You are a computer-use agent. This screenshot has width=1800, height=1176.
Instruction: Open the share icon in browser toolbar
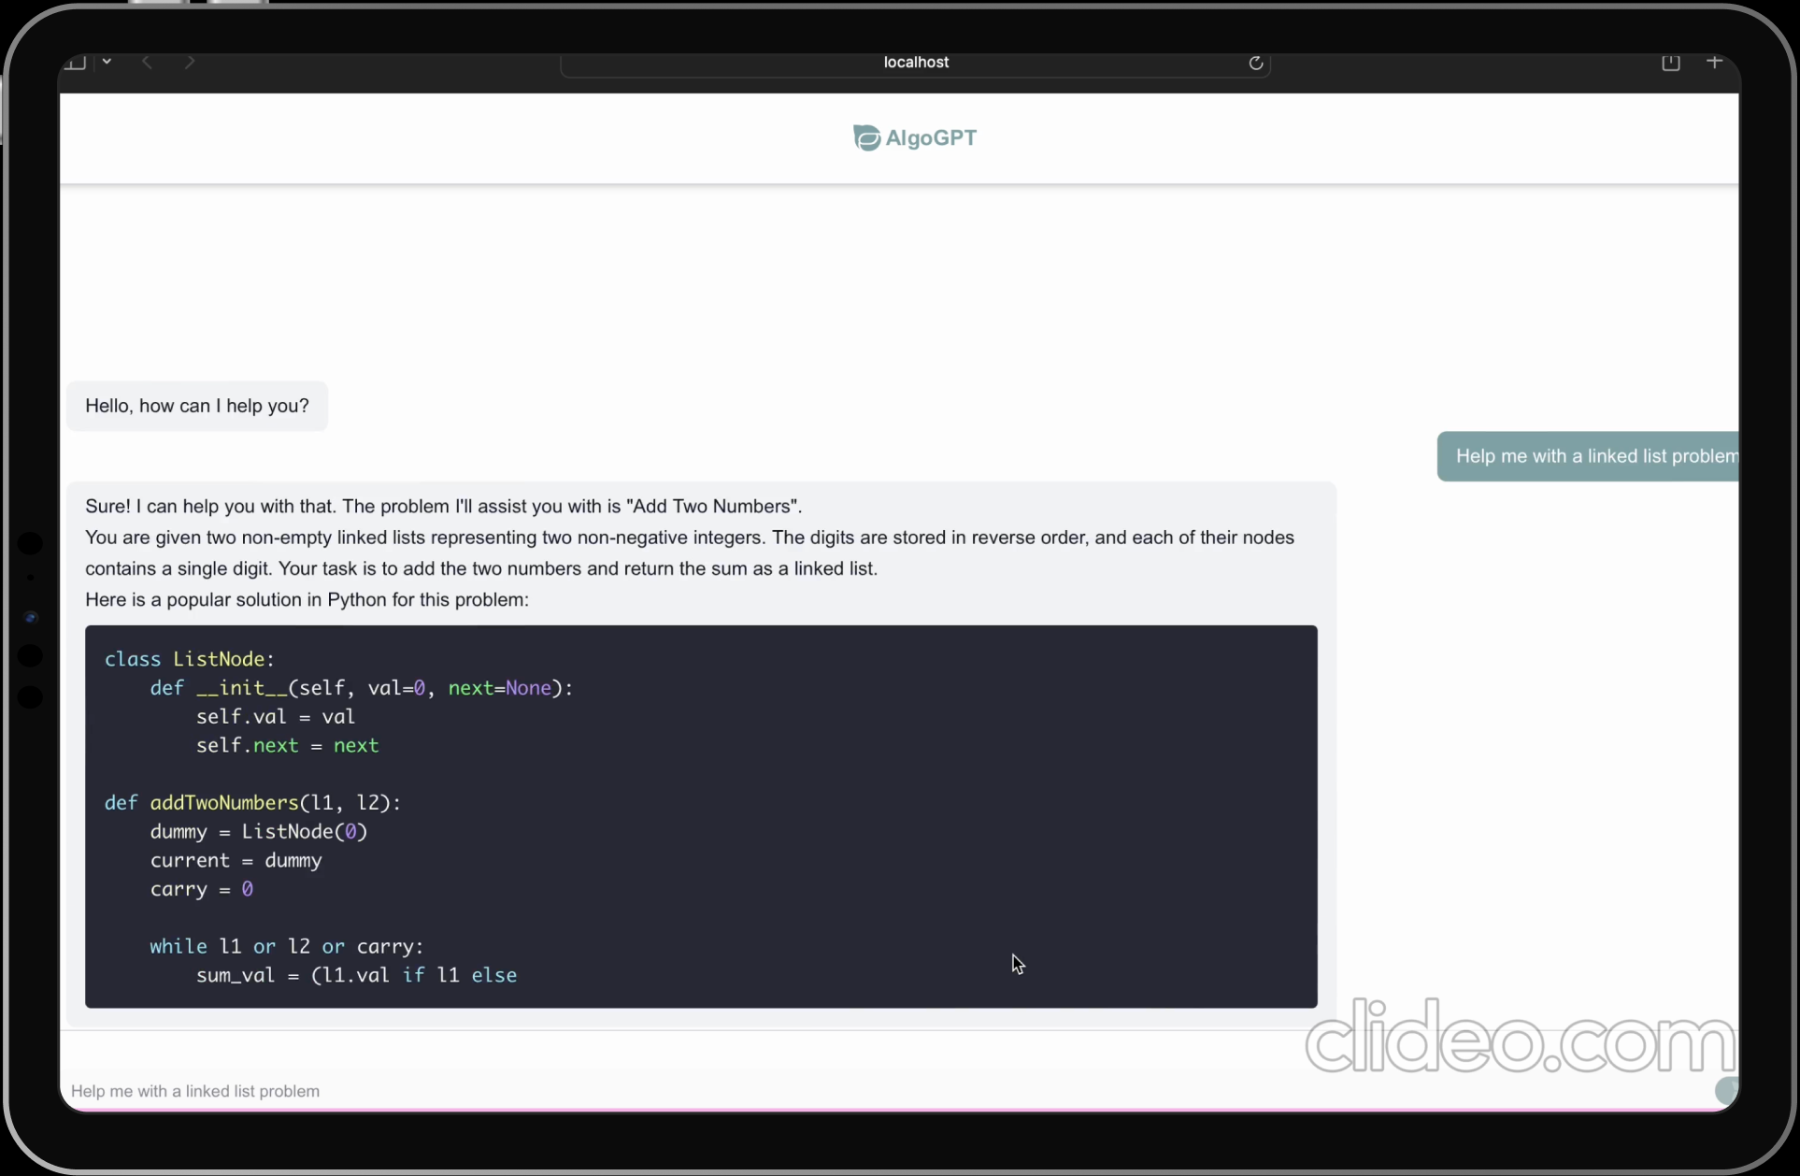tap(1671, 63)
